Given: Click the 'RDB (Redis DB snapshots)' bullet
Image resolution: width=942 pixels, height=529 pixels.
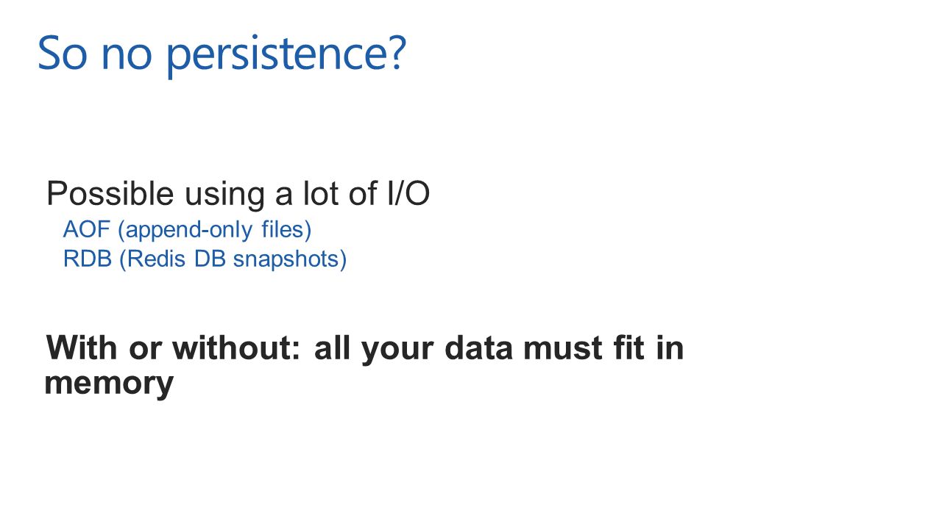Looking at the screenshot, I should coord(205,259).
